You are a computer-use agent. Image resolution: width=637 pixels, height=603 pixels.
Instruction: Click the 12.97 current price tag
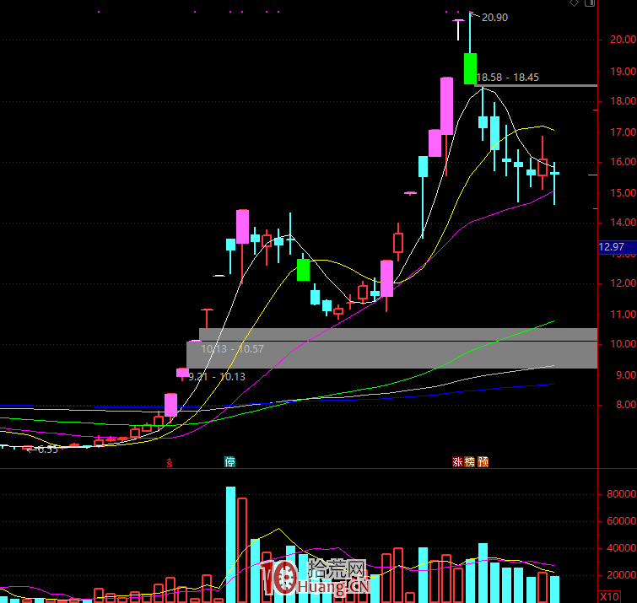pyautogui.click(x=617, y=247)
